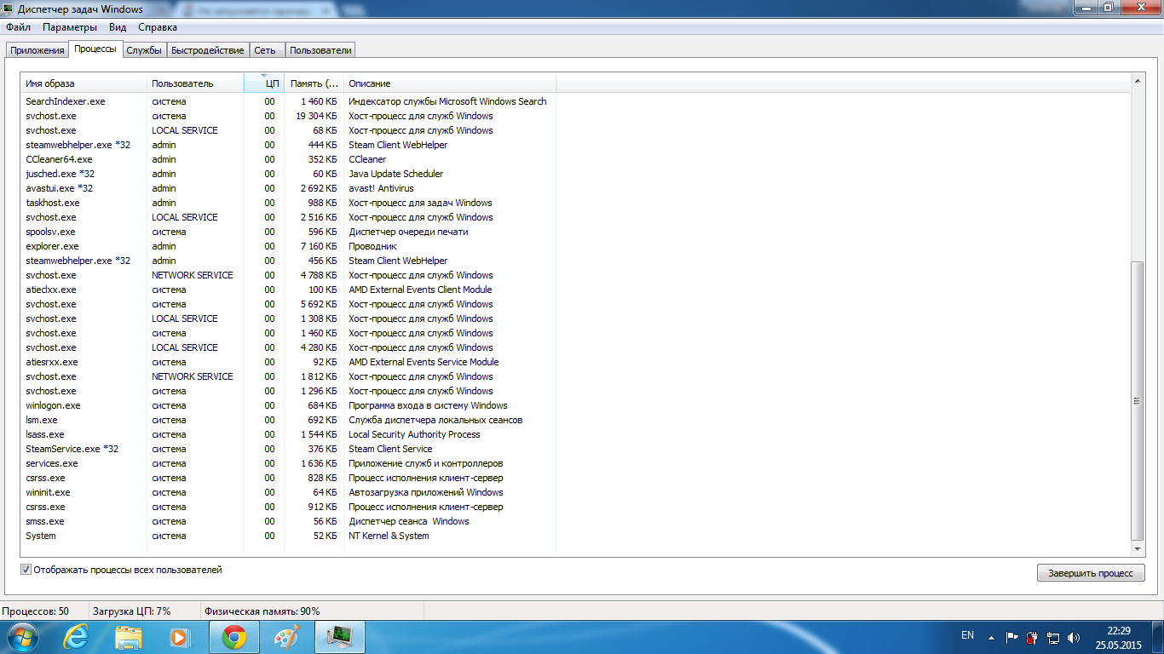Open the Быстродействие tab
The height and width of the screenshot is (654, 1164).
point(208,50)
